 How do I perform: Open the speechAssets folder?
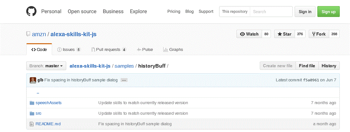coord(48,103)
